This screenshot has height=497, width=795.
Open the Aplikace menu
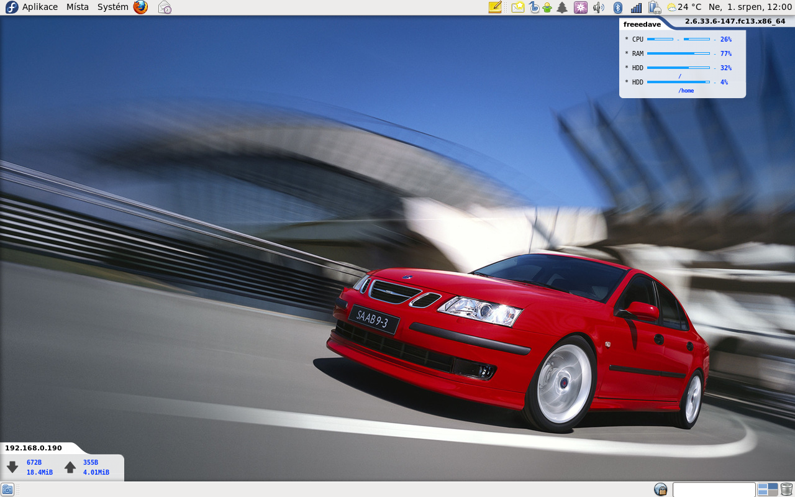pos(40,7)
